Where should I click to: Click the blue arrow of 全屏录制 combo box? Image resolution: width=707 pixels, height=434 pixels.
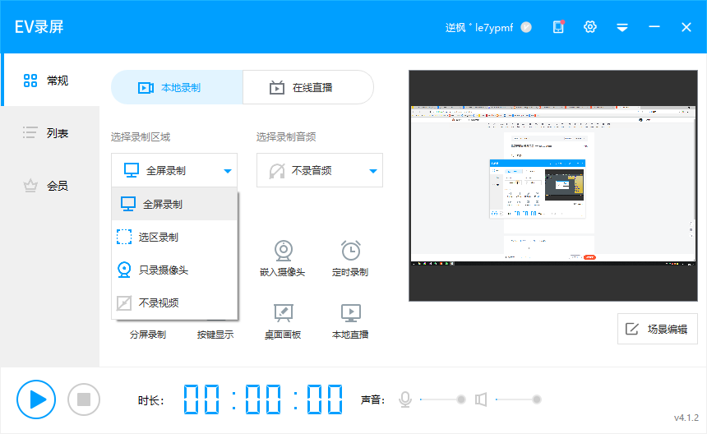(228, 171)
